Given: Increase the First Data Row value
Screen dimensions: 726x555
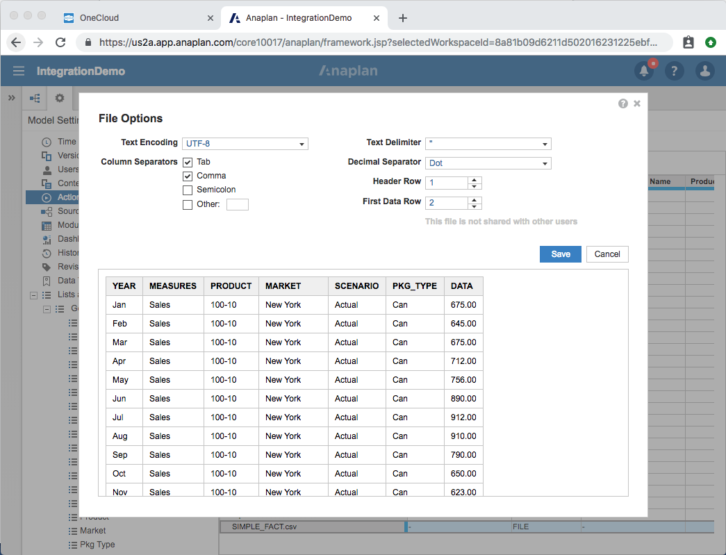Looking at the screenshot, I should coord(474,200).
